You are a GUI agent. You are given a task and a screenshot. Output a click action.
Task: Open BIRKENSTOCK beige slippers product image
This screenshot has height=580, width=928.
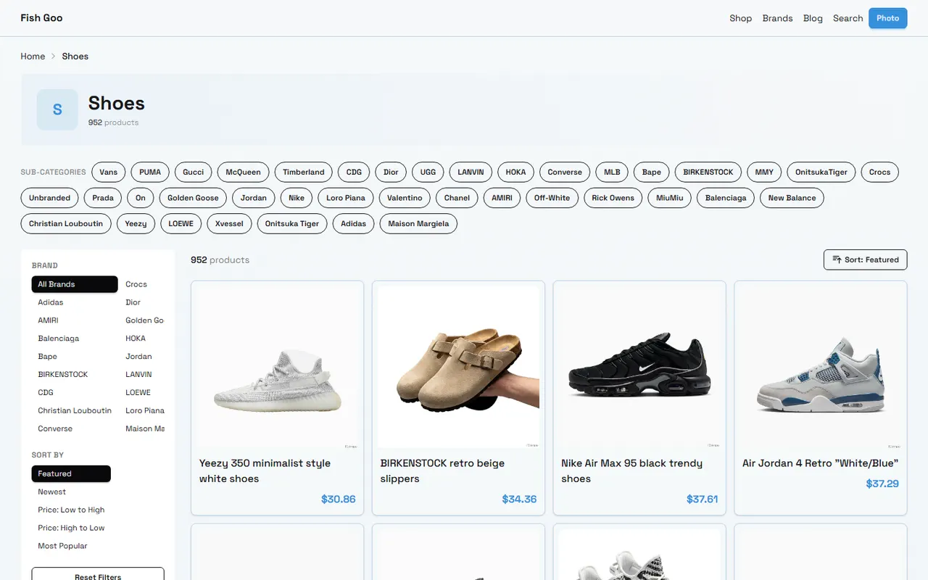point(458,367)
